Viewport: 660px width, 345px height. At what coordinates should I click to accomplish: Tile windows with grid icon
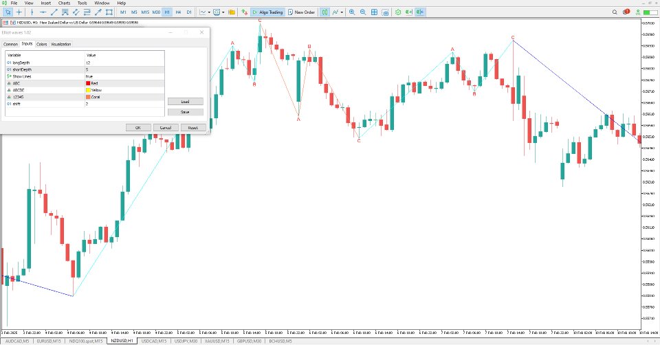374,12
